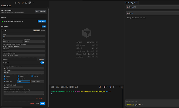This screenshot has height=108, width=179.
Task: Click the provider NAME field containing cpa
Action: pos(24,36)
